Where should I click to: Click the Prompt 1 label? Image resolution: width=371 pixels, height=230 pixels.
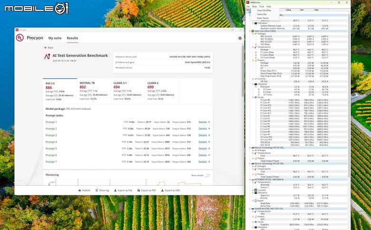(51, 122)
